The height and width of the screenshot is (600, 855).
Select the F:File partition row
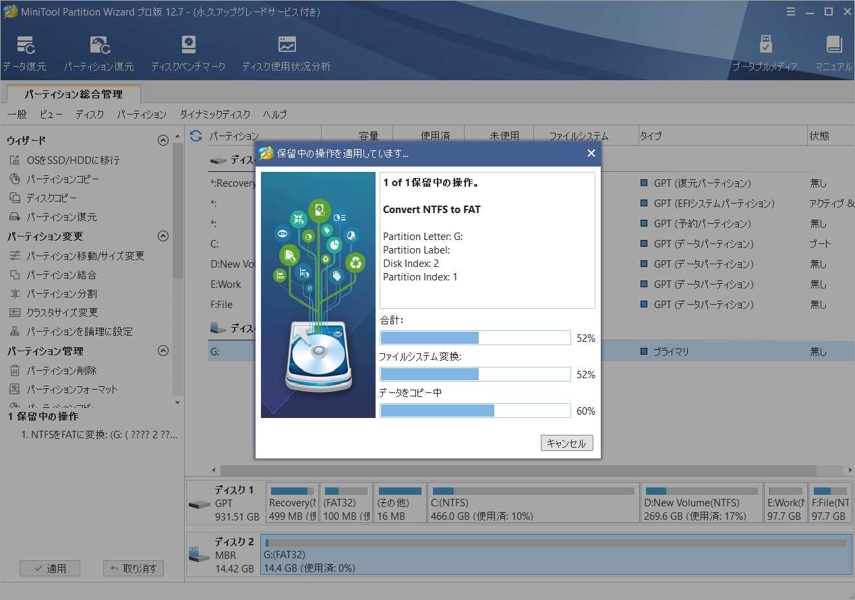(531, 304)
